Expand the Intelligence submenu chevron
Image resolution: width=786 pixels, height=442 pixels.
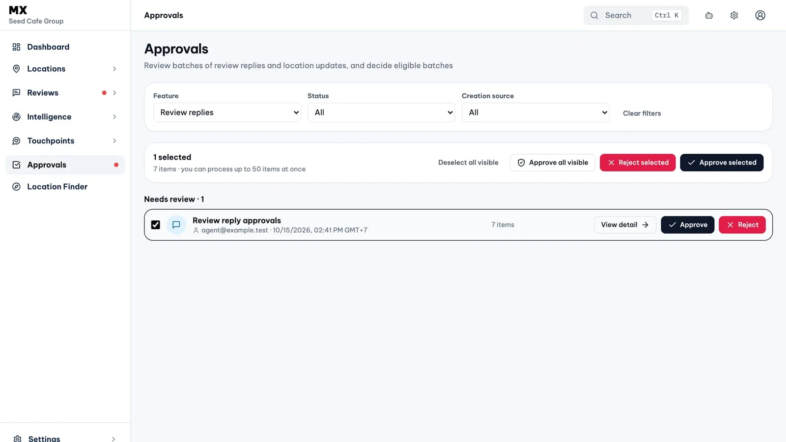click(114, 117)
